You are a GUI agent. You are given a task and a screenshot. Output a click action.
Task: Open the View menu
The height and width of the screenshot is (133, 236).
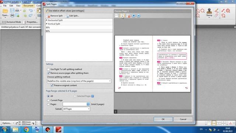coord(18,6)
